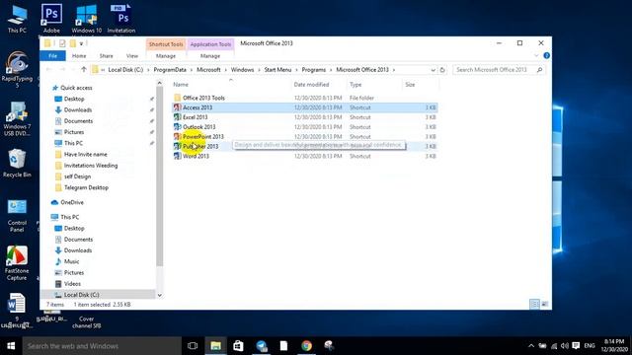Image resolution: width=632 pixels, height=355 pixels.
Task: Open the View ribbon tab
Action: (132, 56)
